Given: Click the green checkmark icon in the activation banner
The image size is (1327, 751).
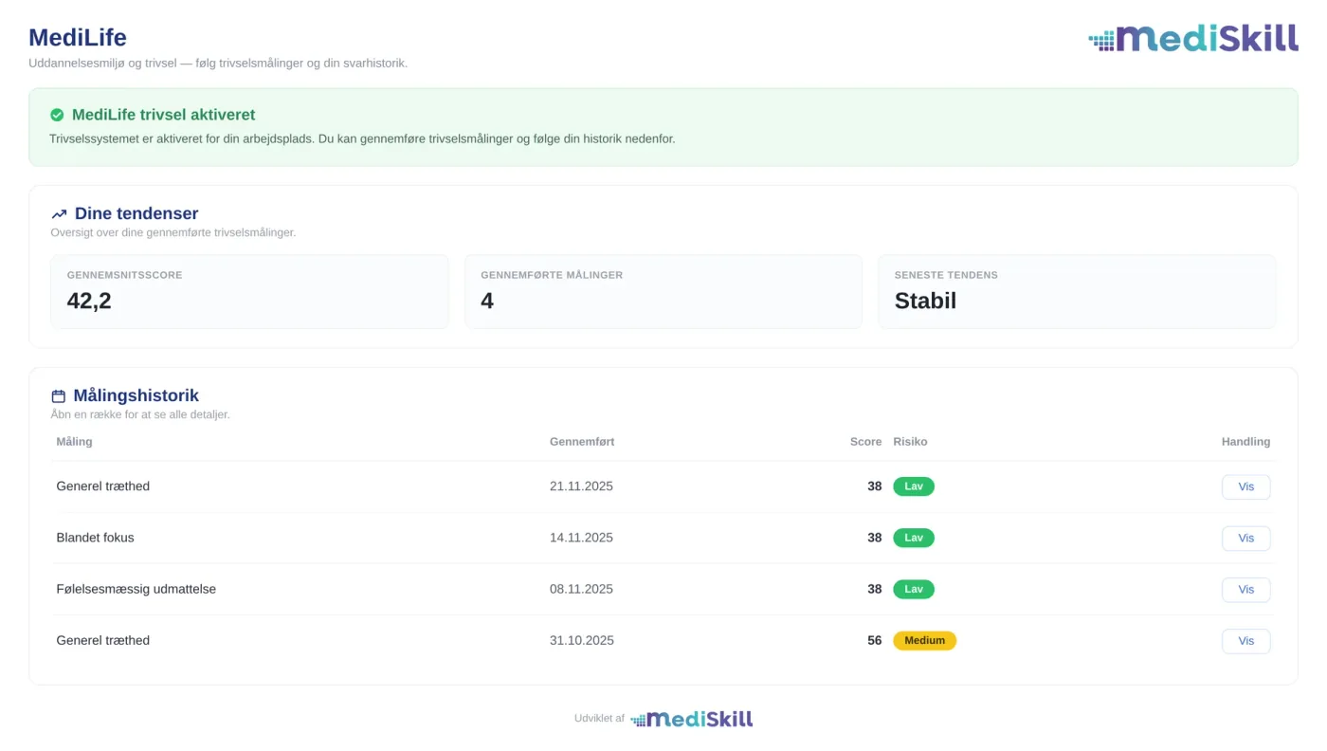Looking at the screenshot, I should pos(57,115).
